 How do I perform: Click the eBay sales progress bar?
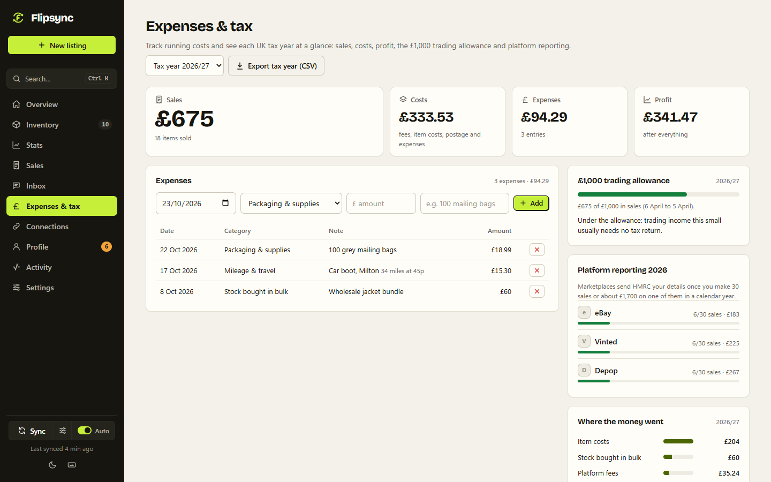pyautogui.click(x=659, y=323)
